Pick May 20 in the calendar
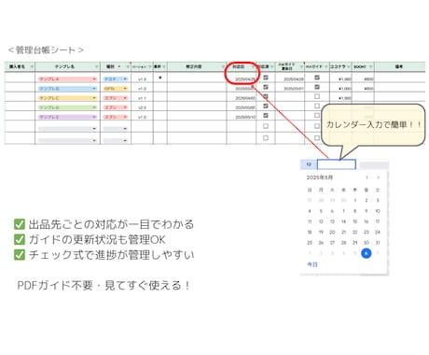Viewport: 429px width, 355px height. pos(332,232)
